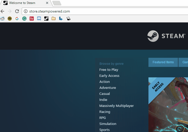This screenshot has width=188, height=132.
Task: Open the Simulation genre
Action: click(108, 124)
